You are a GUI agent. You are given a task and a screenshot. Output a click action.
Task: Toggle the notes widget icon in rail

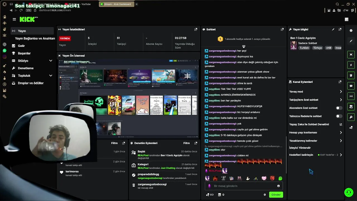[x=351, y=75]
